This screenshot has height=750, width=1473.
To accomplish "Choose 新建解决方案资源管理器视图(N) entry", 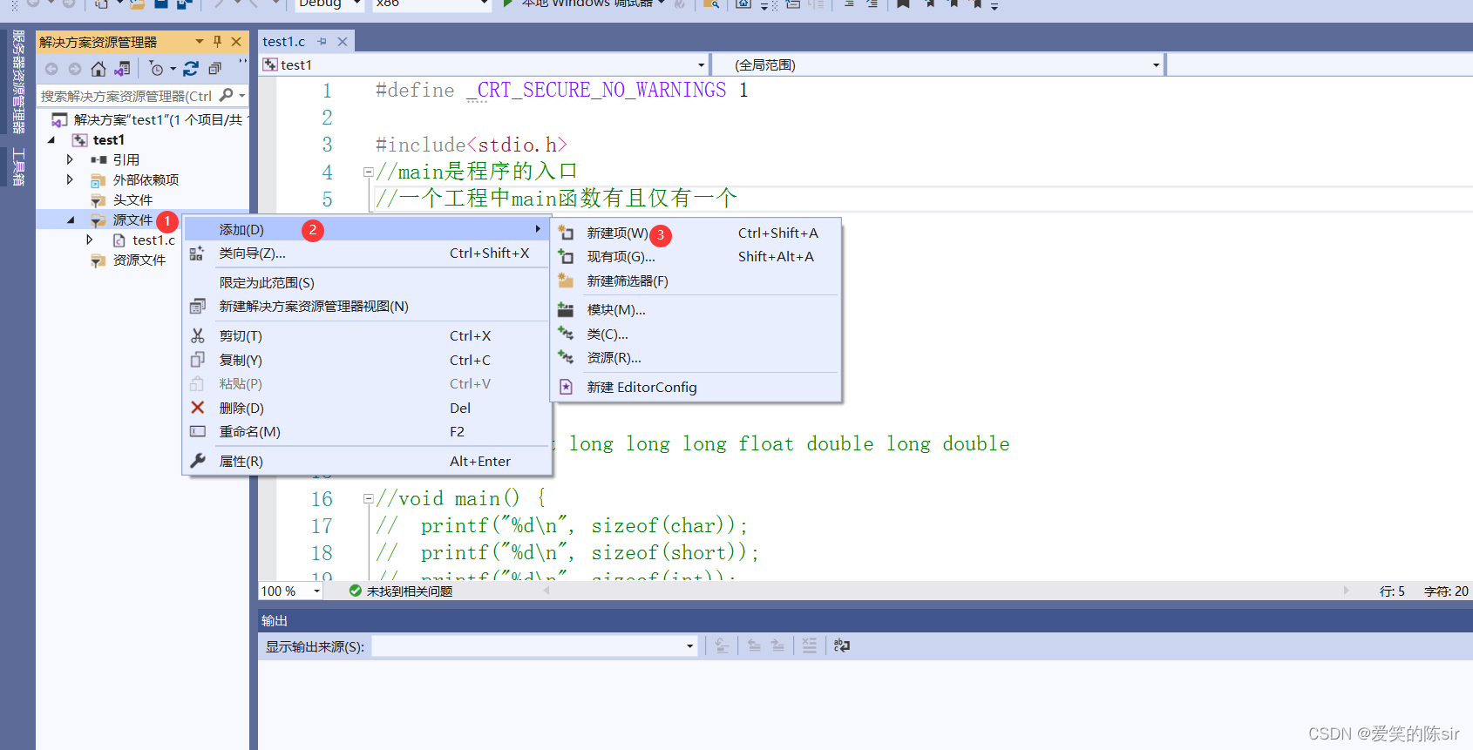I will pyautogui.click(x=367, y=306).
